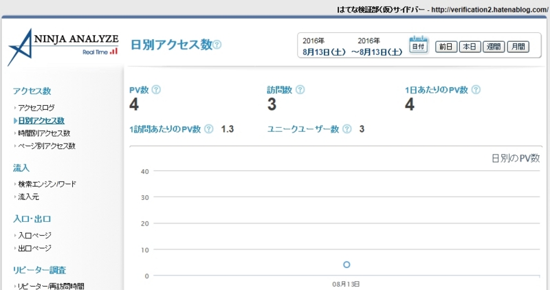
Task: Click the 日別のPV数 chart title
Action: (x=515, y=158)
